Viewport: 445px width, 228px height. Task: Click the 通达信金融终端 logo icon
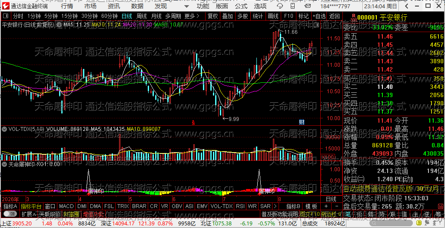pyautogui.click(x=6, y=6)
